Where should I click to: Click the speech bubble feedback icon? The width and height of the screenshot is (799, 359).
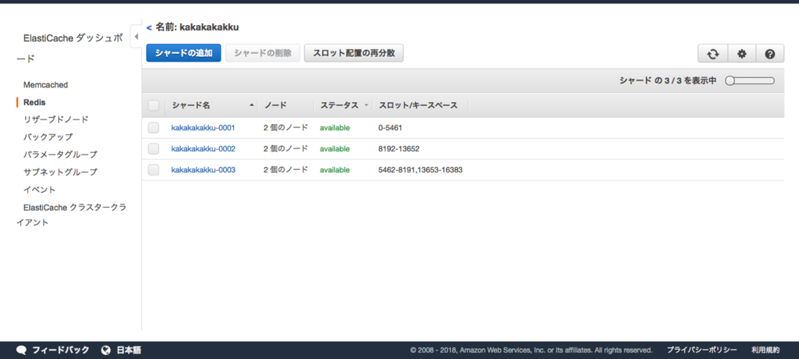click(x=21, y=350)
